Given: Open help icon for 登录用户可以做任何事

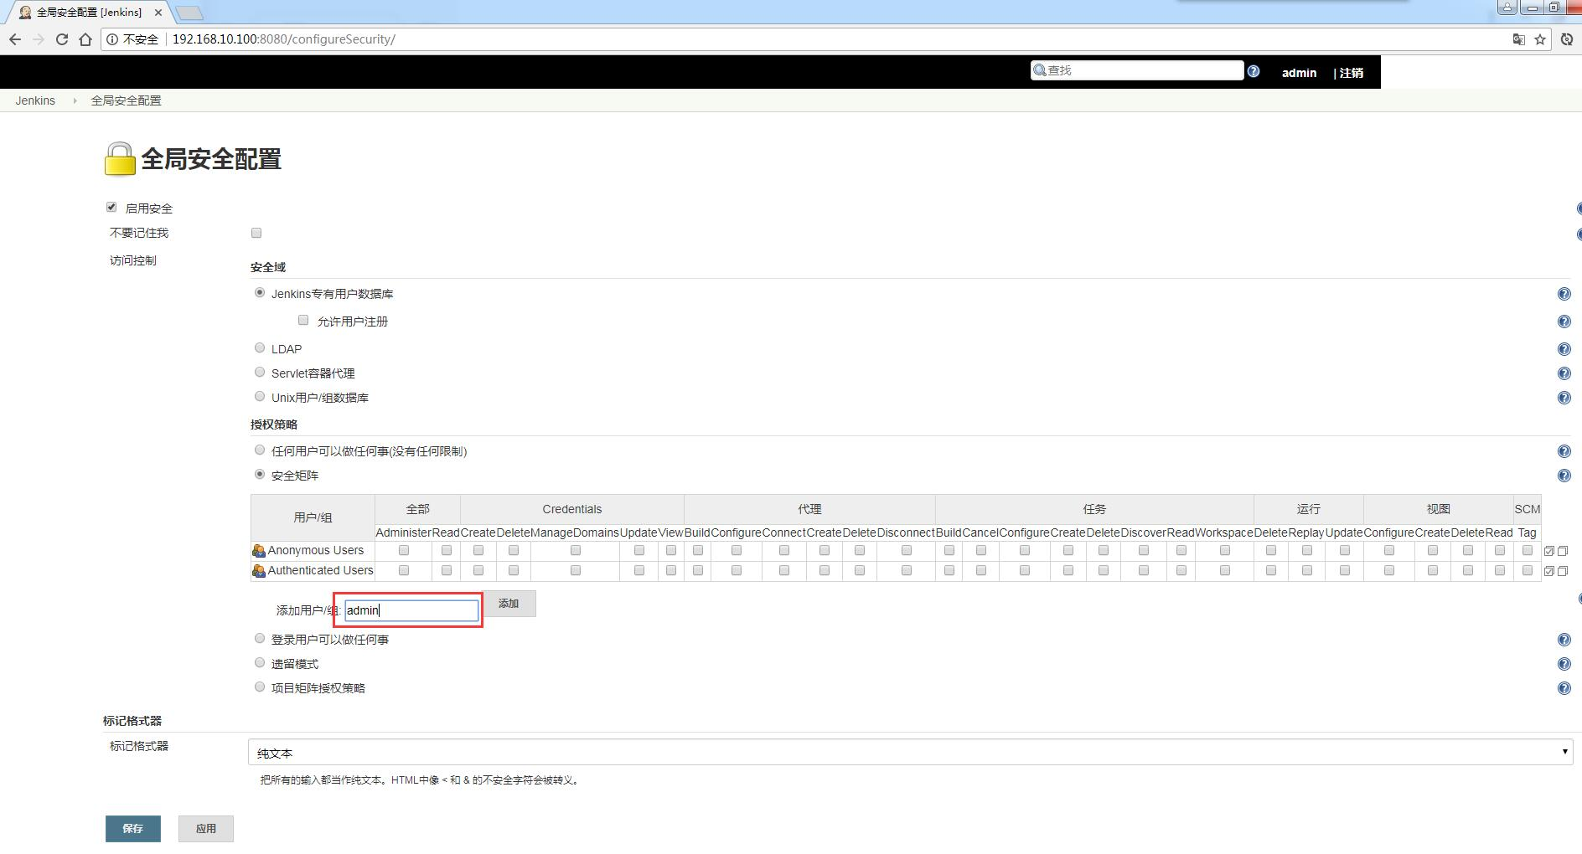Looking at the screenshot, I should pos(1564,640).
